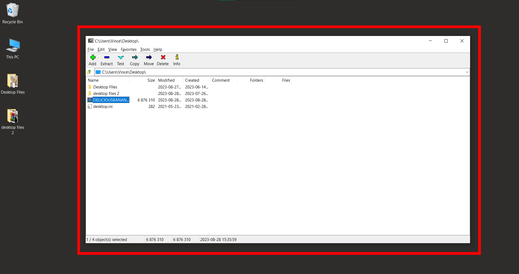Image resolution: width=519 pixels, height=274 pixels.
Task: Select the DELICIOUSBANAN archive entry
Action: click(x=111, y=100)
